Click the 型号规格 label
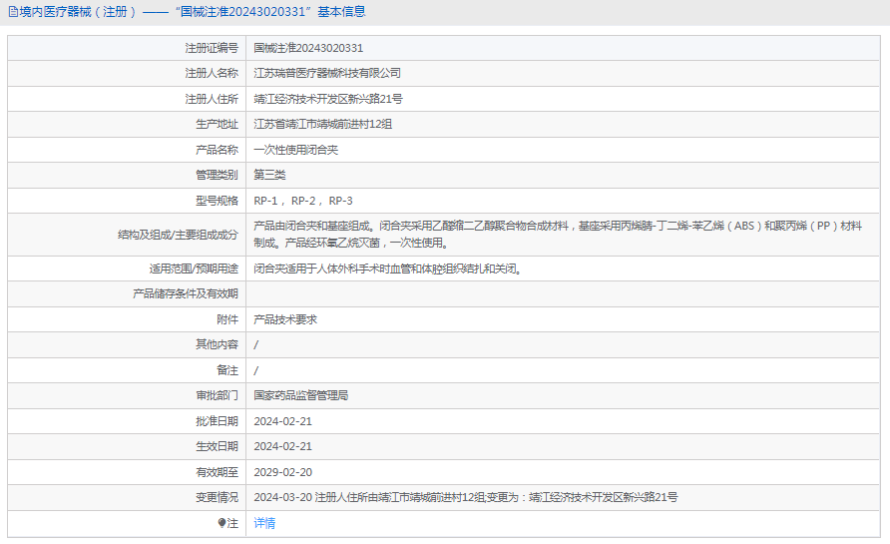Viewport: 890px width, 544px height. point(217,201)
